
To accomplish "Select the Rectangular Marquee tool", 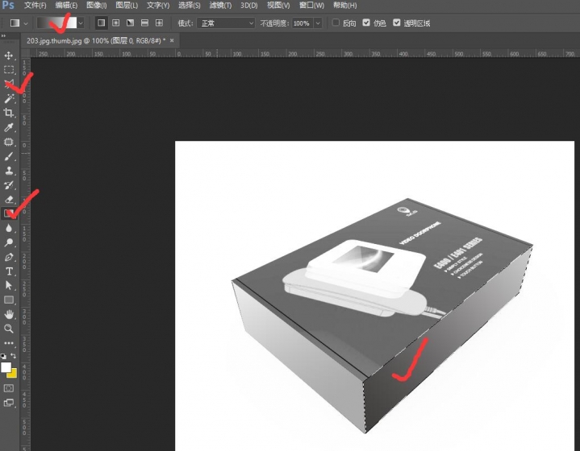I will pyautogui.click(x=9, y=70).
